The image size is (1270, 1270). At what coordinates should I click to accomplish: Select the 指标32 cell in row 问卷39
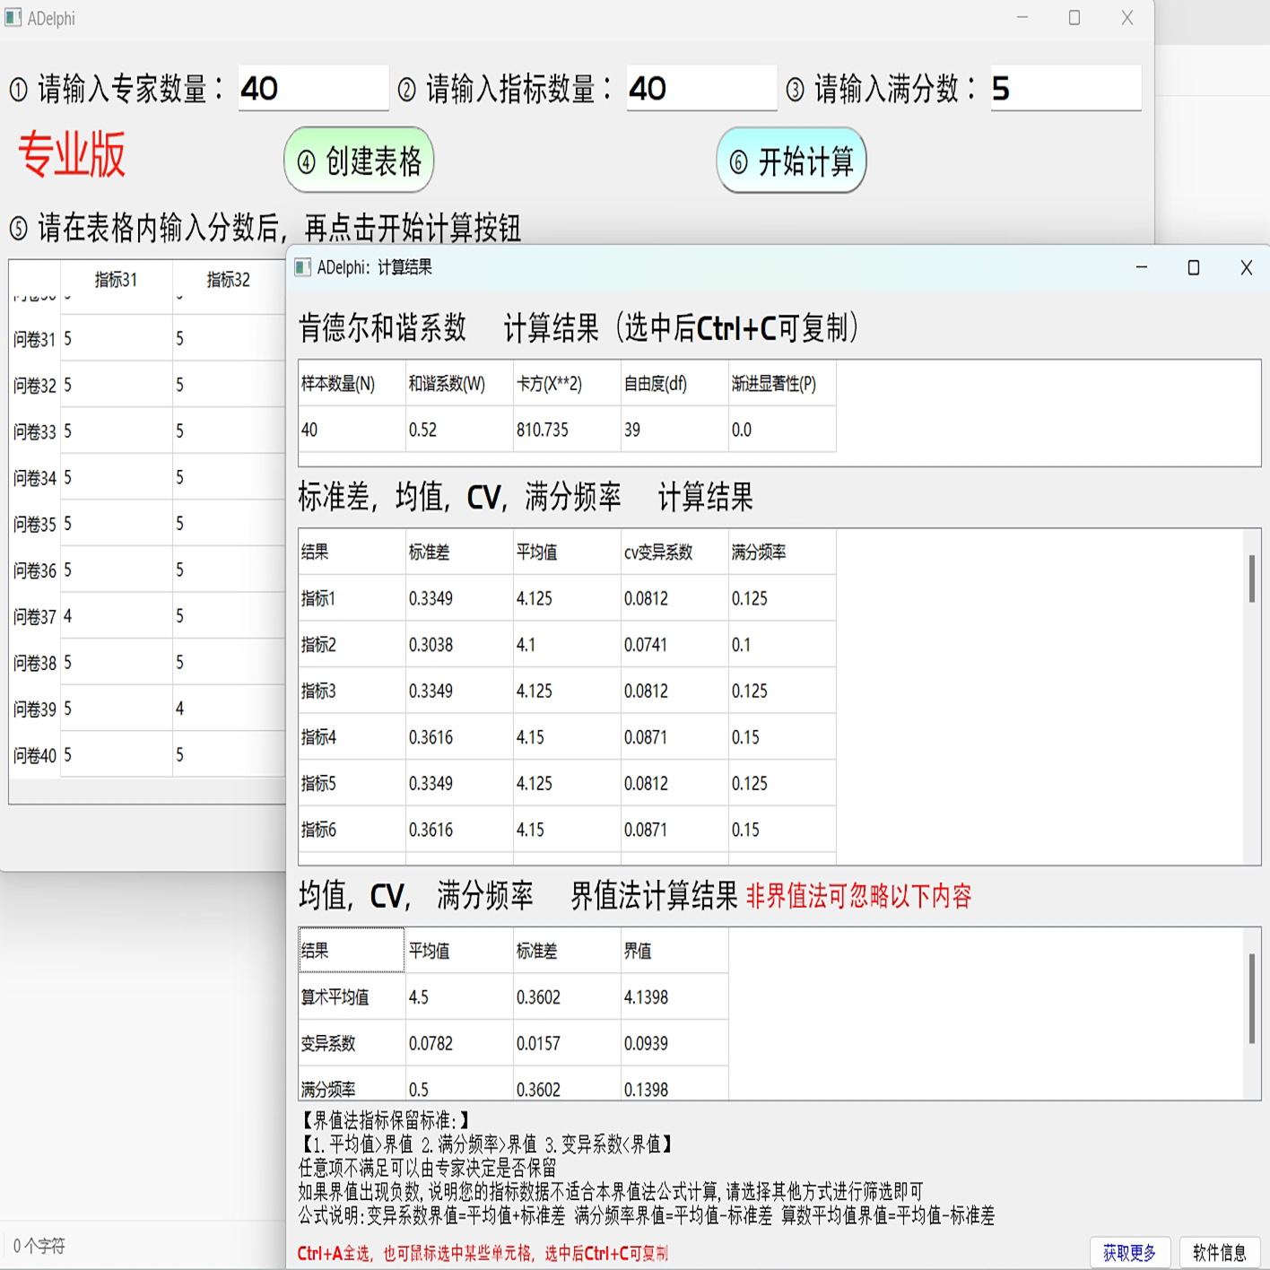click(229, 709)
